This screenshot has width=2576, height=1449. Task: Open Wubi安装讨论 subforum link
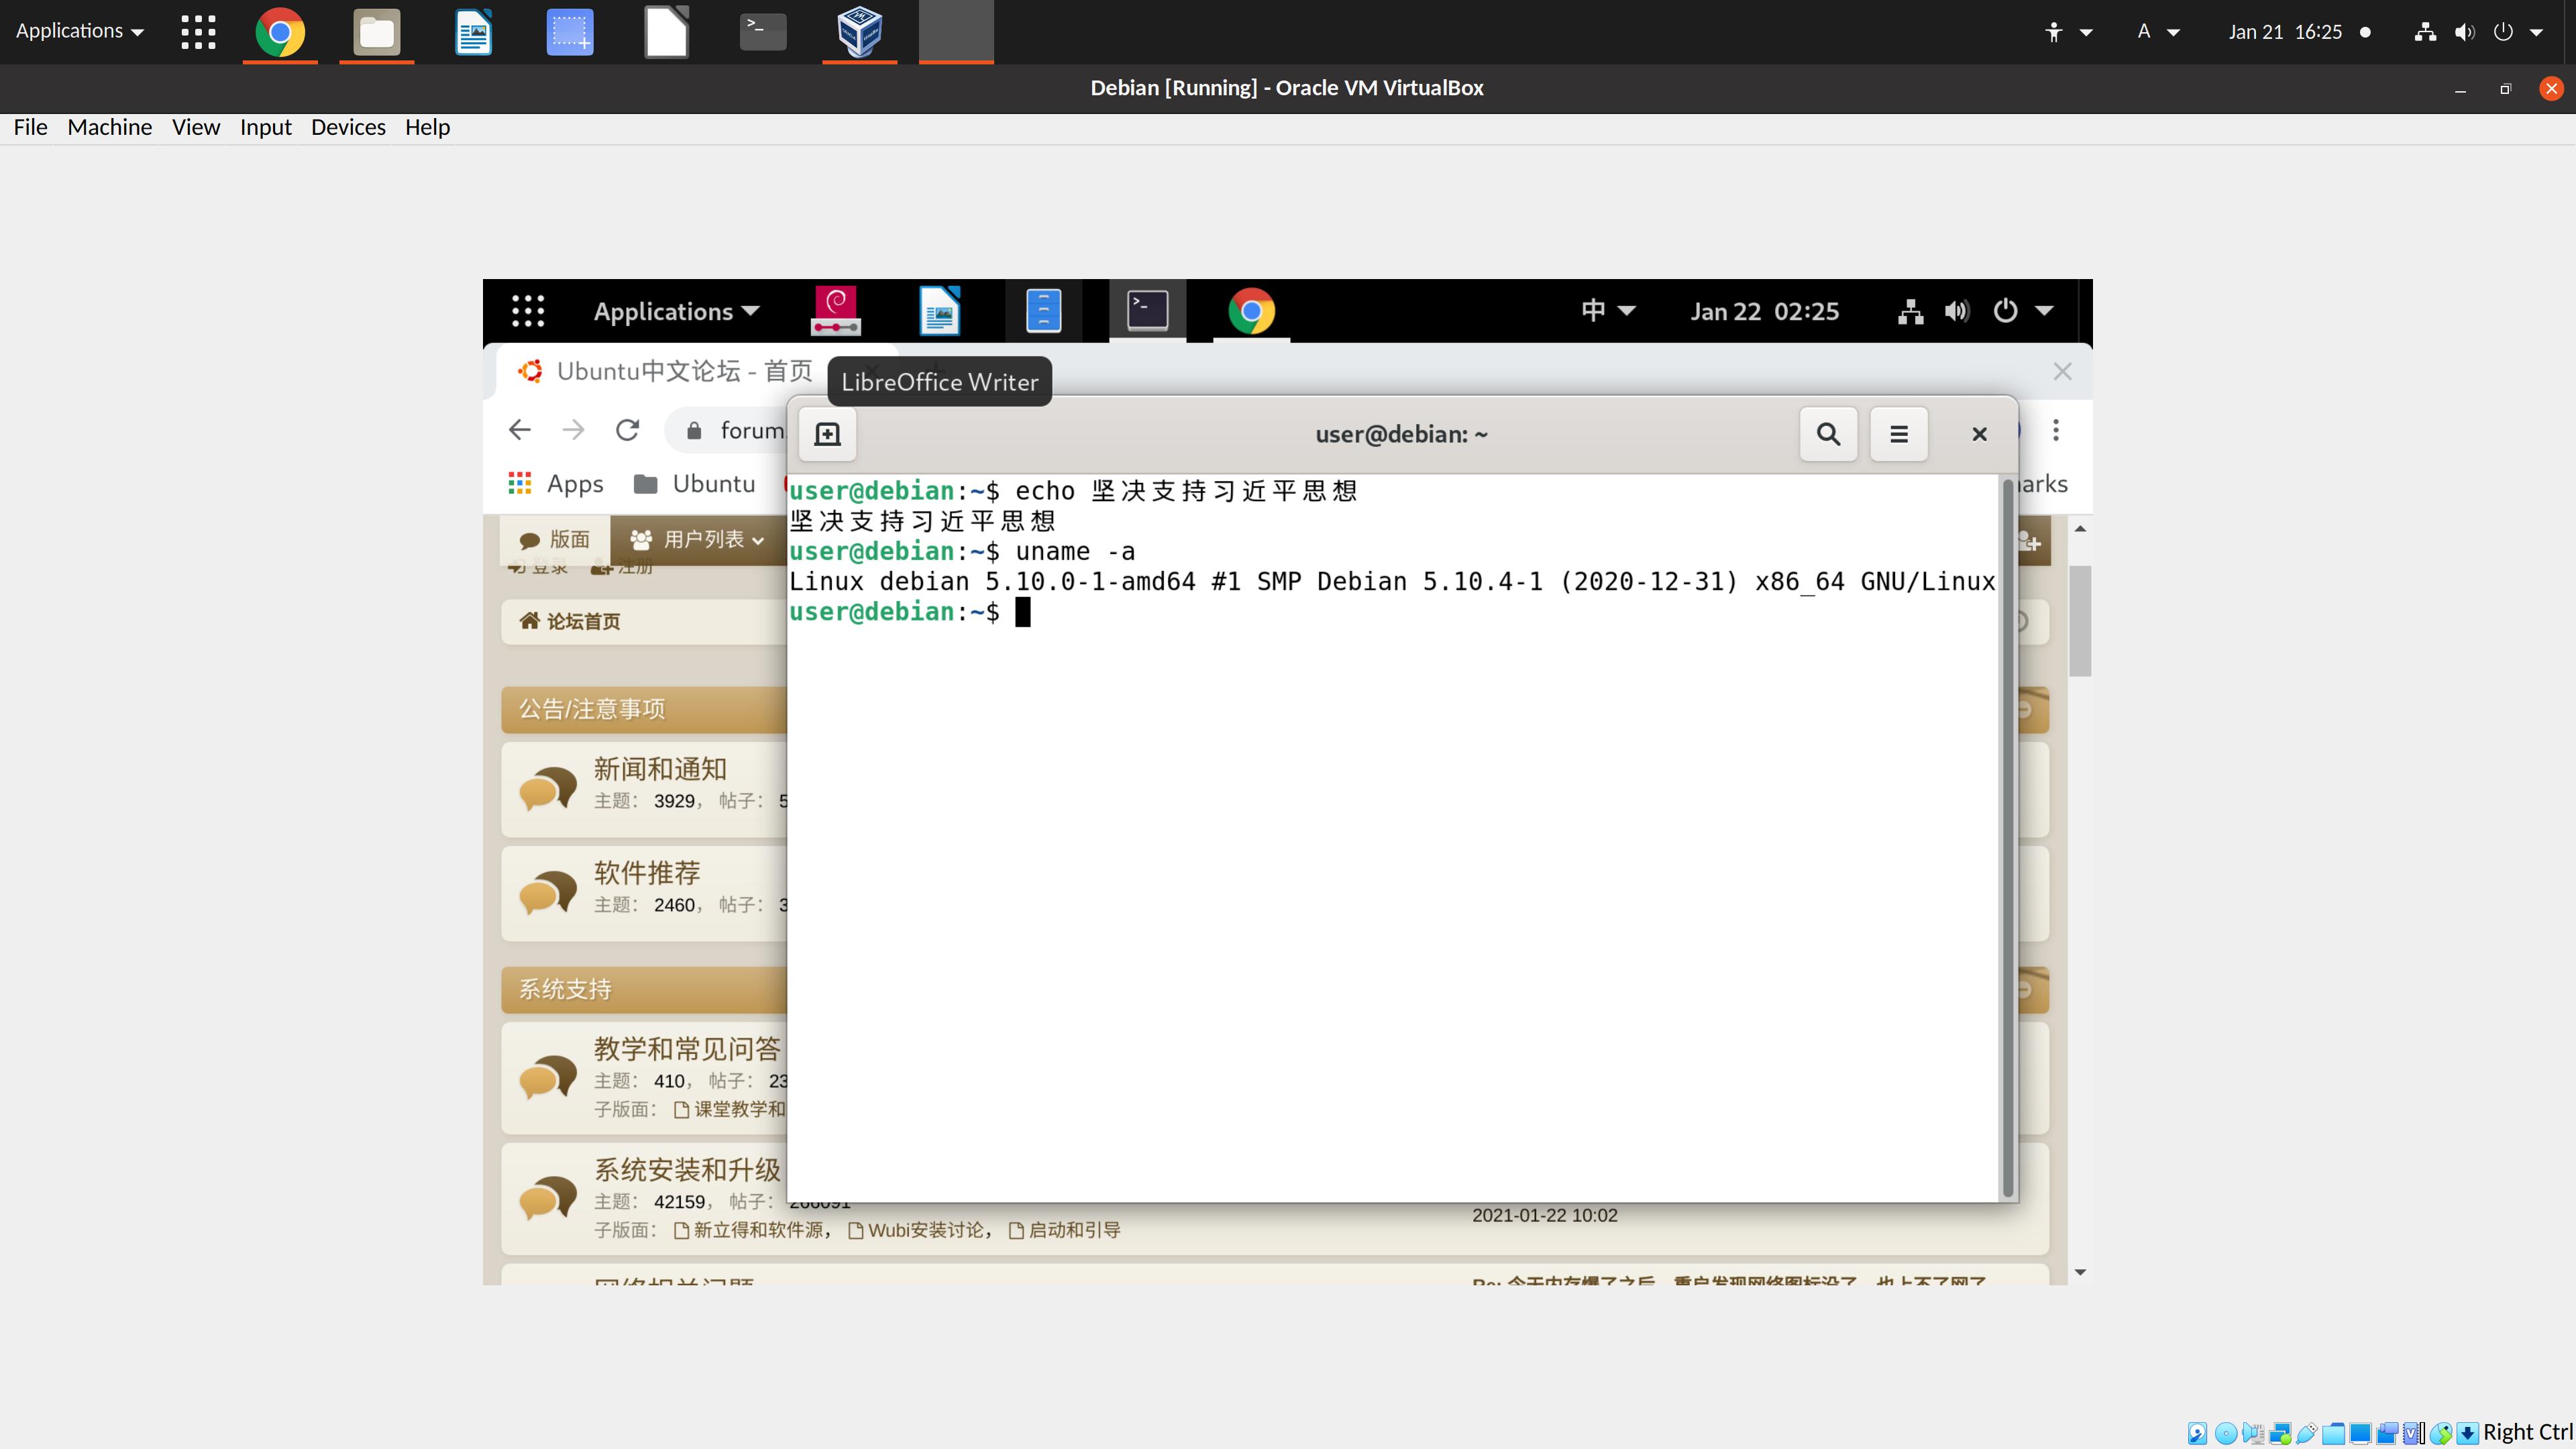[918, 1230]
